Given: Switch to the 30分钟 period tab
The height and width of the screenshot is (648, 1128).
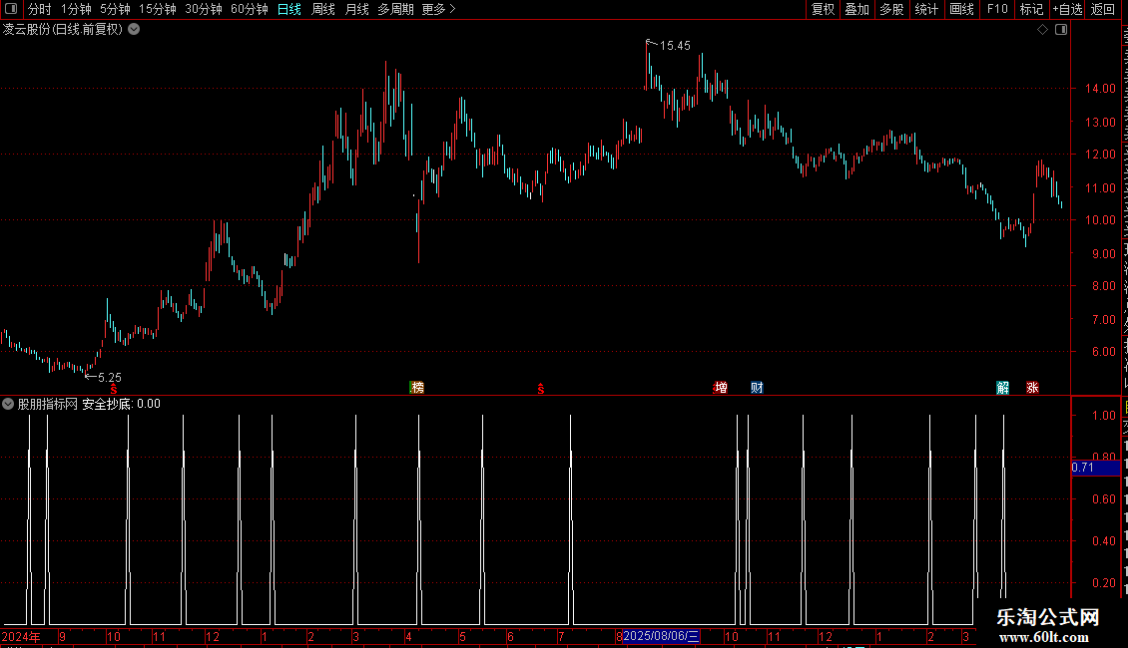Looking at the screenshot, I should 204,9.
